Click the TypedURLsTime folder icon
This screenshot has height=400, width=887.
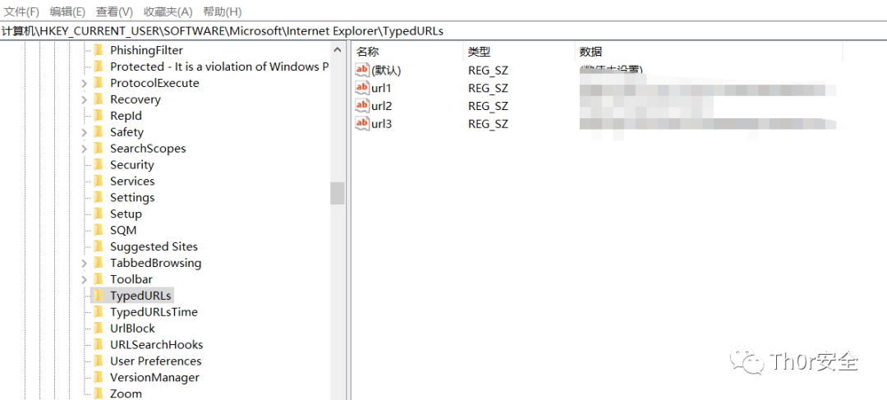[x=99, y=312]
